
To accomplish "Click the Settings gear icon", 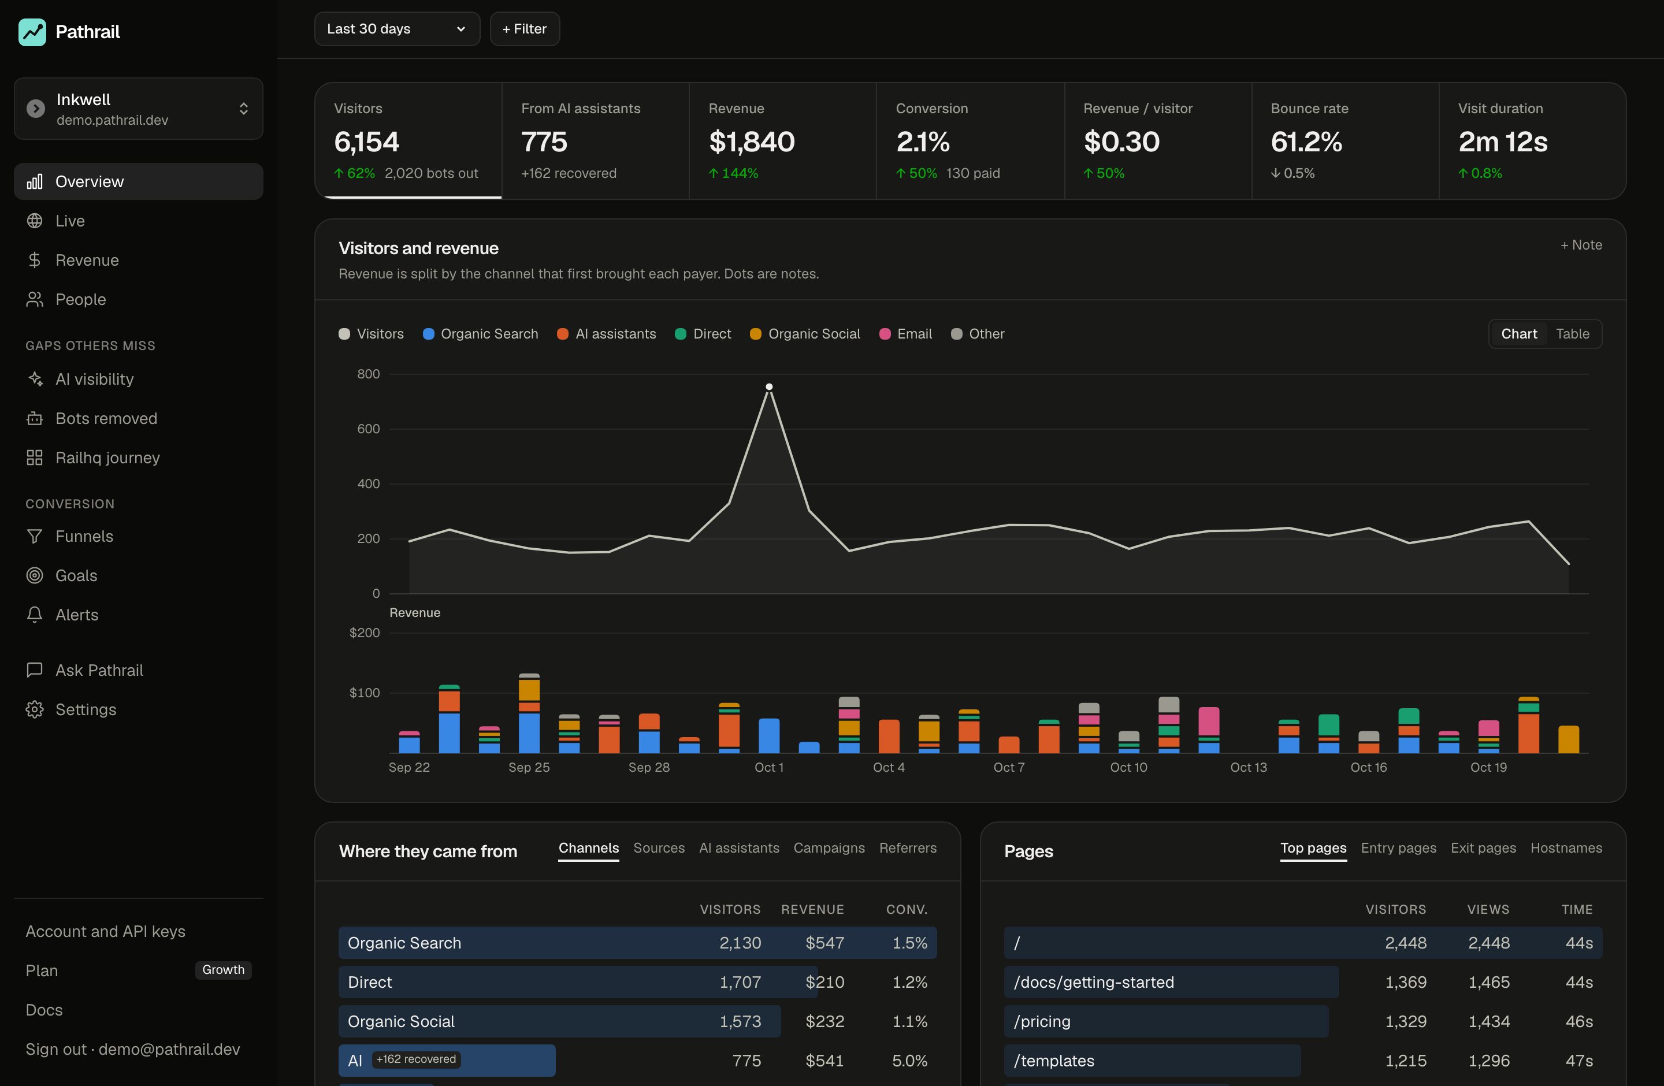I will (34, 709).
